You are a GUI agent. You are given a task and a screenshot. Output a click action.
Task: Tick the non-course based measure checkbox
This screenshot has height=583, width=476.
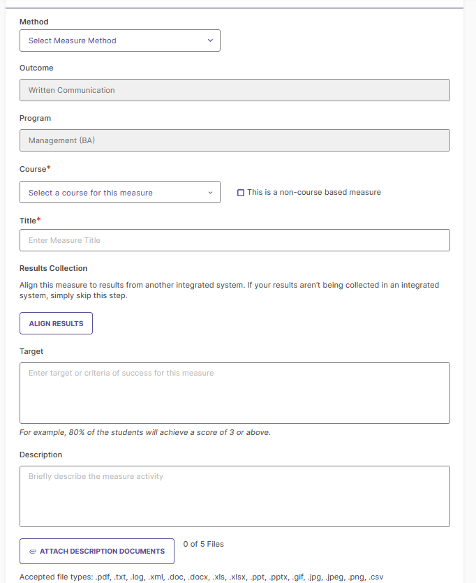(241, 193)
